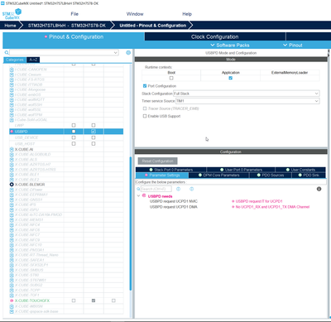Open the User Constants tab
The image size is (331, 322).
[x=300, y=170]
